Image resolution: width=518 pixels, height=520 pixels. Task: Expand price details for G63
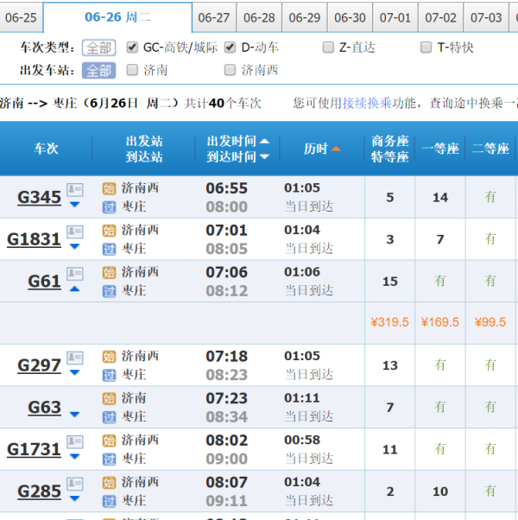pyautogui.click(x=75, y=415)
